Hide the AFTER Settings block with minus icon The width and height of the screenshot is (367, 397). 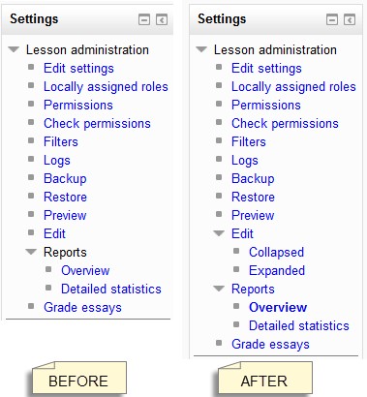click(x=332, y=19)
